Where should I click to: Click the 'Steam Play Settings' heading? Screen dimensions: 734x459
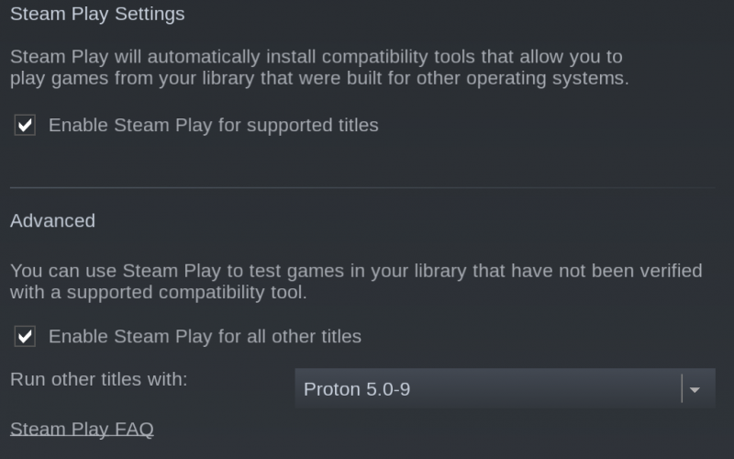(x=97, y=14)
